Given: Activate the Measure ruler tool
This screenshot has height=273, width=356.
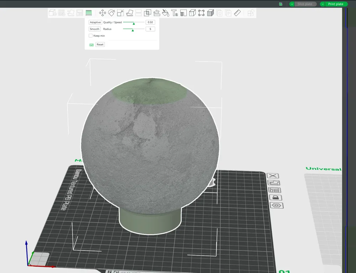Looking at the screenshot, I should 237,13.
